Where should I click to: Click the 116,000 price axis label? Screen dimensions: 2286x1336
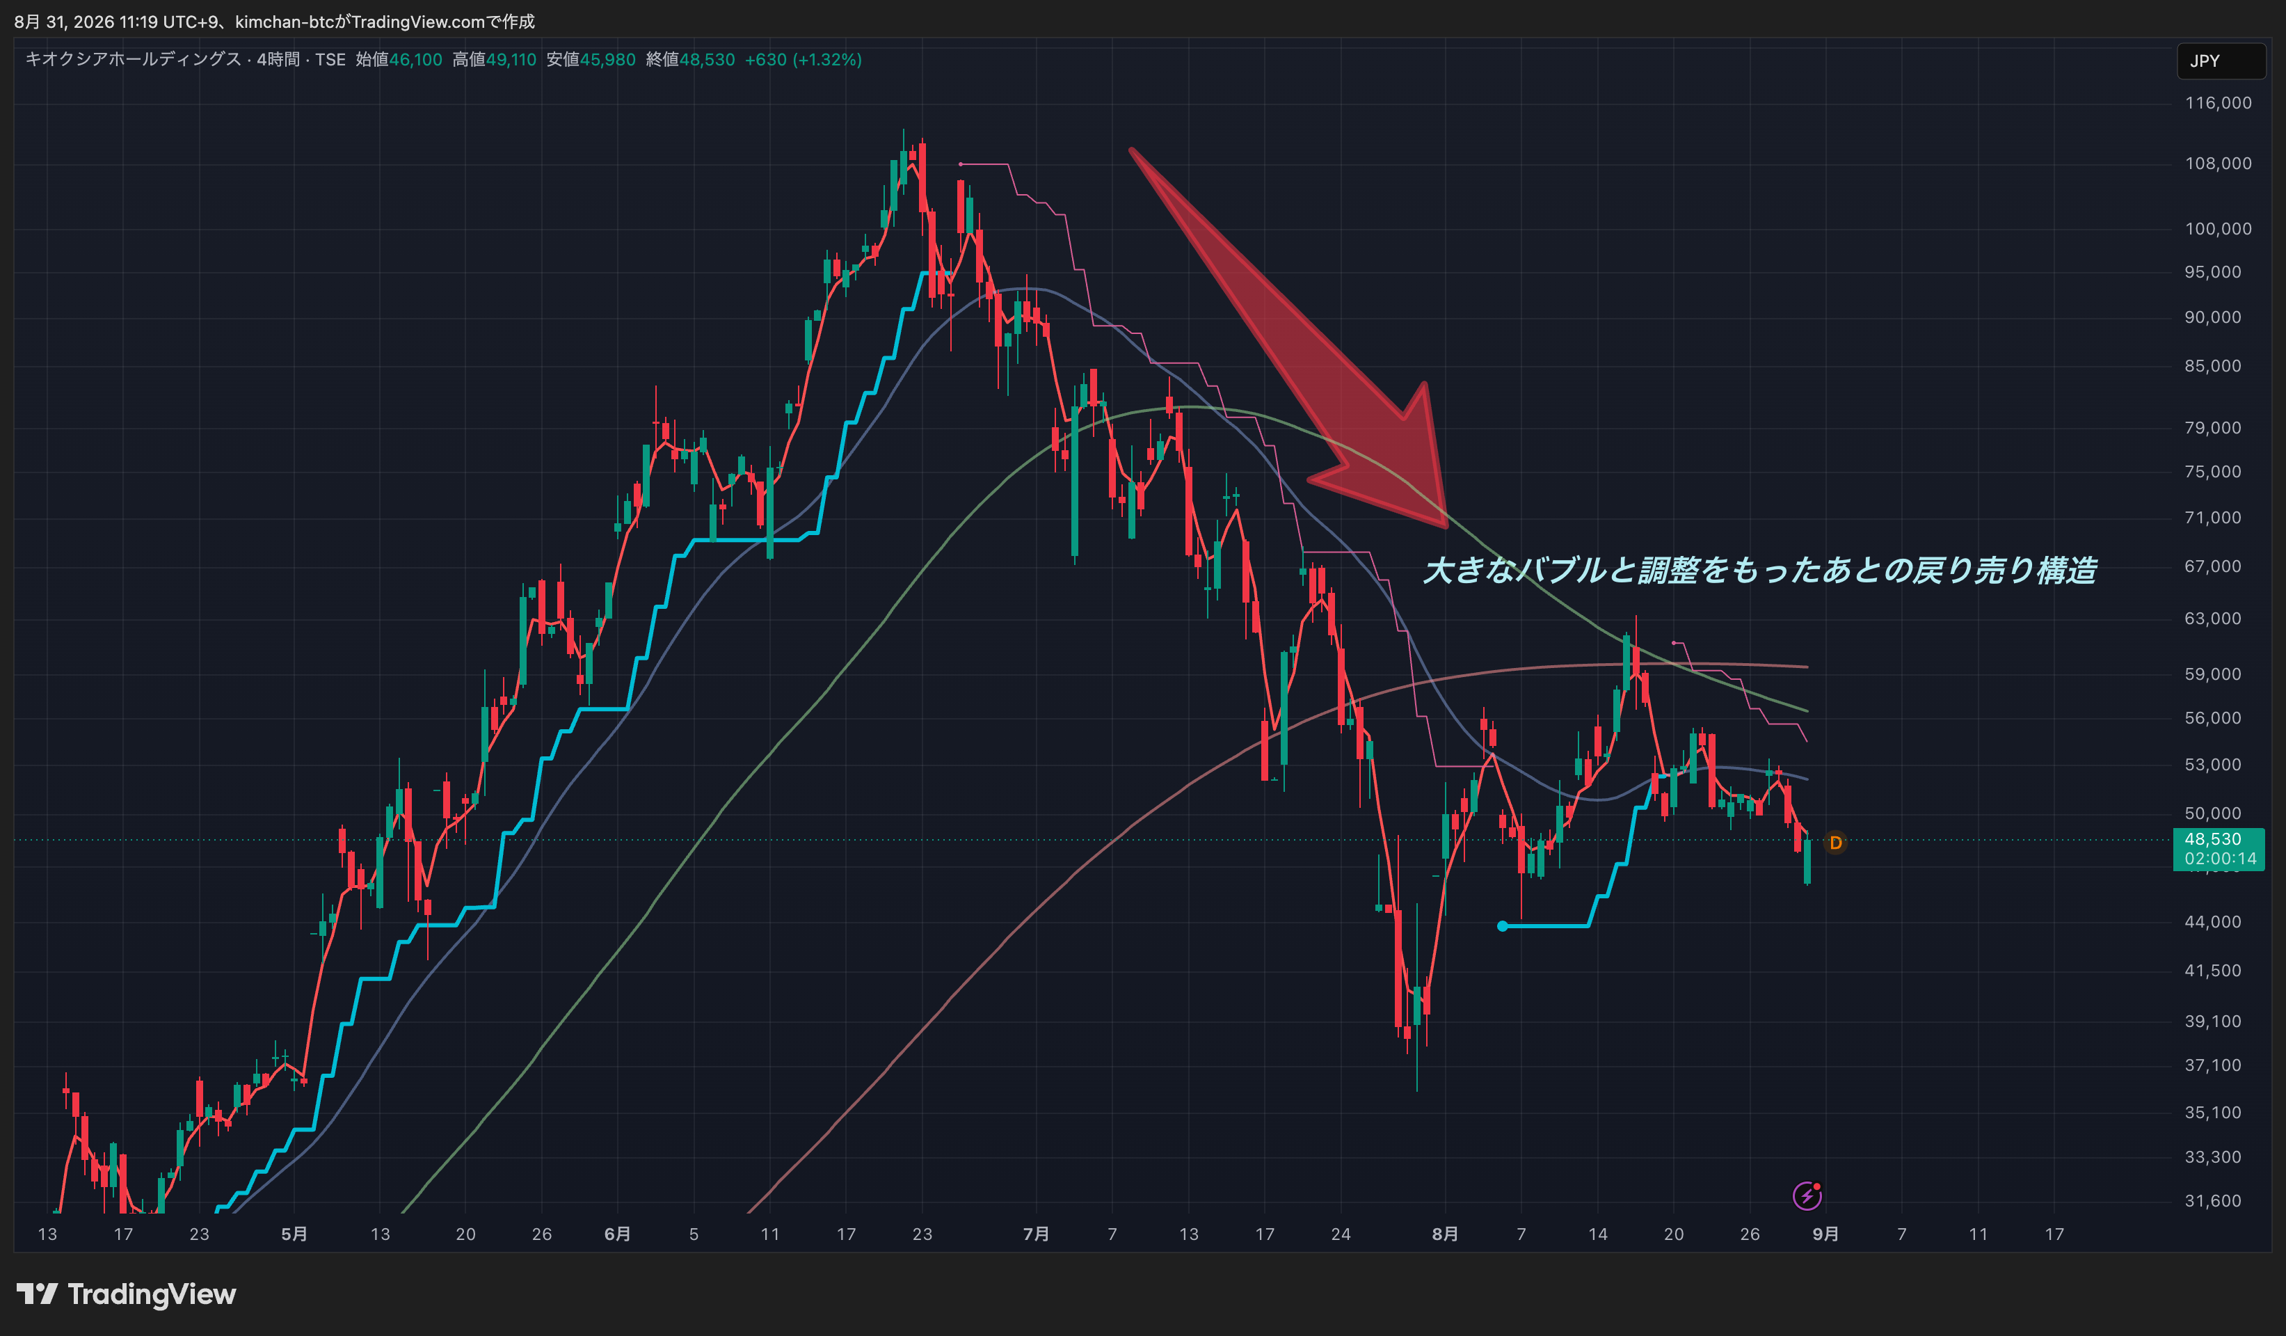[2218, 104]
